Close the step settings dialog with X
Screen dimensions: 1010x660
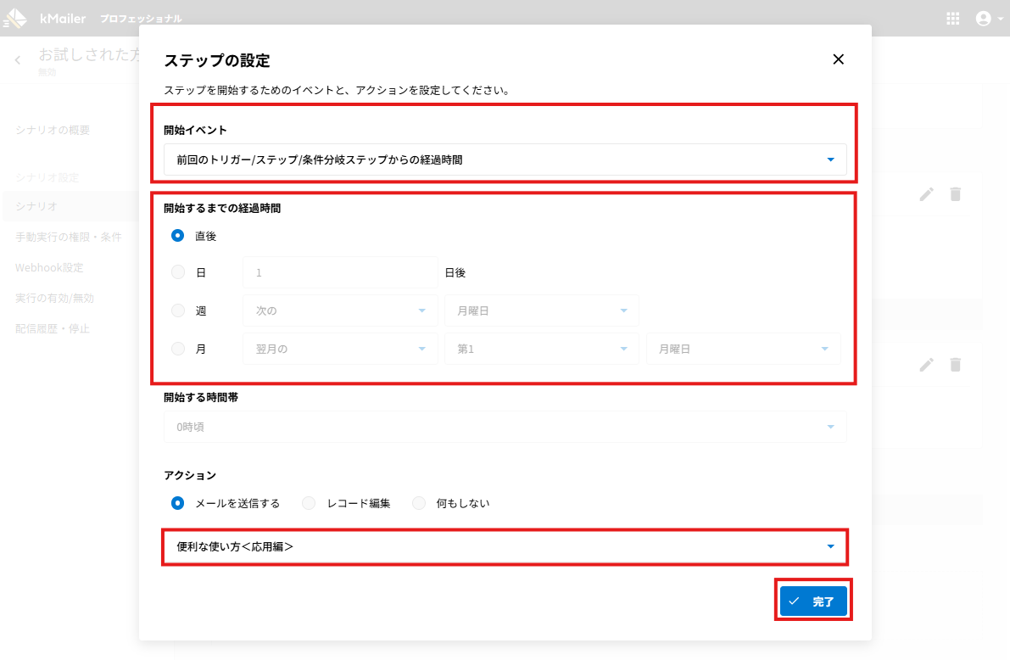point(838,59)
